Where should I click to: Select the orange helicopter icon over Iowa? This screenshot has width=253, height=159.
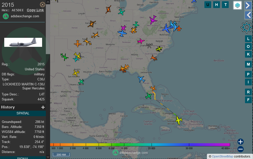[108, 10]
